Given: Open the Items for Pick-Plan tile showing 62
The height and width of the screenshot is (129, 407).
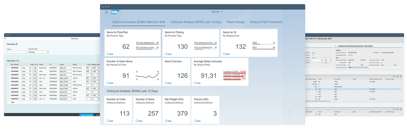Looking at the screenshot, I should click(x=132, y=43).
